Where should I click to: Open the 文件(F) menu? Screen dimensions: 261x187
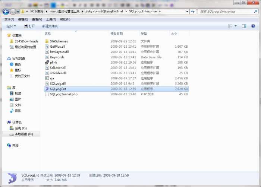tap(9, 19)
